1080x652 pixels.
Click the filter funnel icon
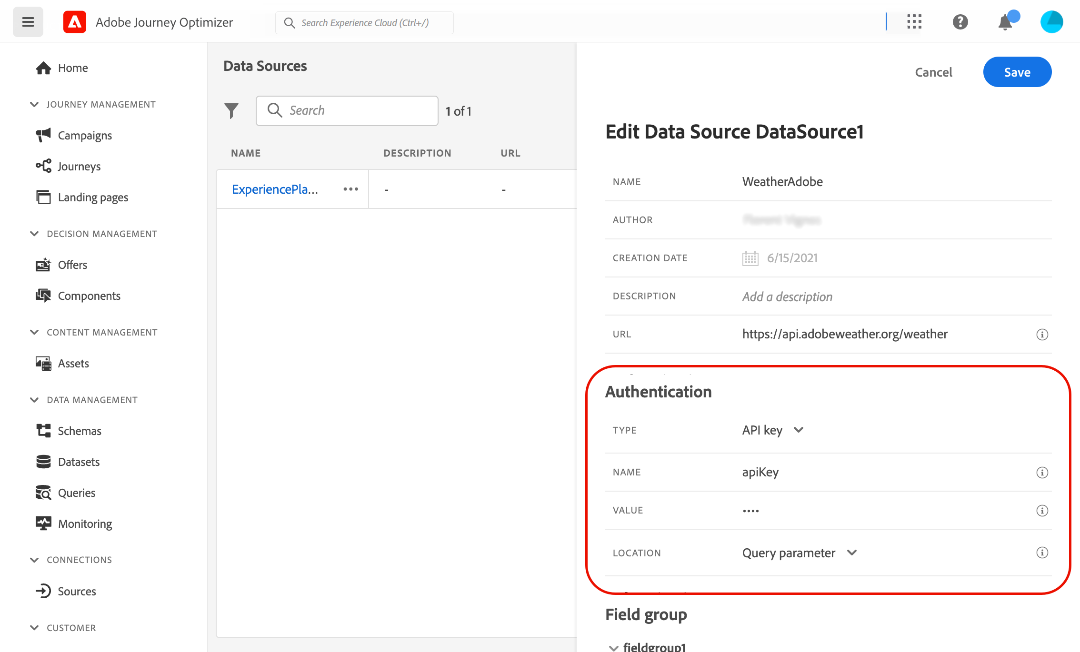click(x=231, y=111)
